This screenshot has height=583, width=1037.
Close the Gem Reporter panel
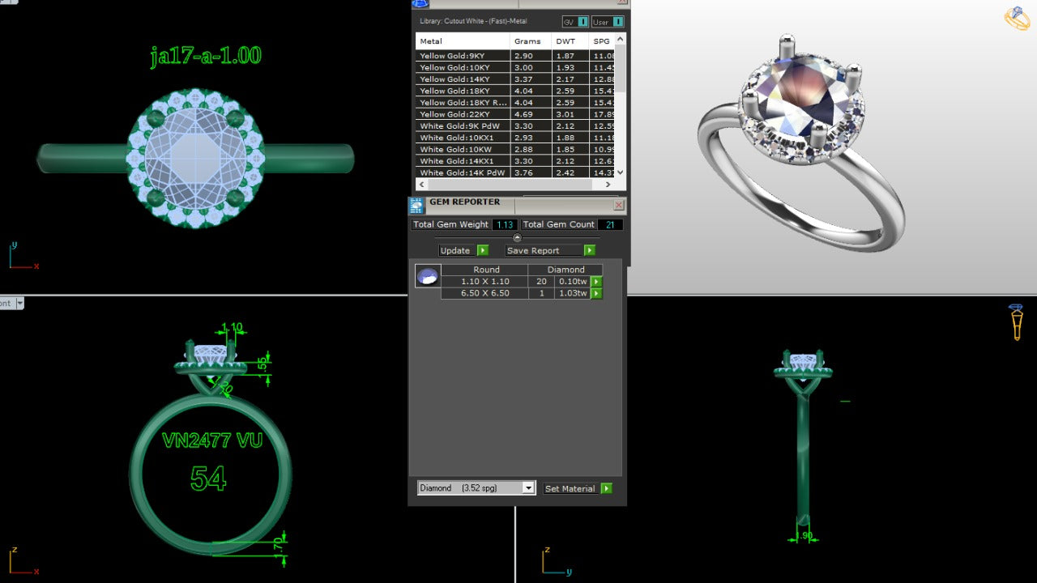(619, 206)
